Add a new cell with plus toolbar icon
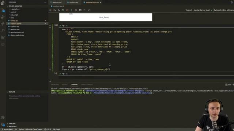 (72, 10)
